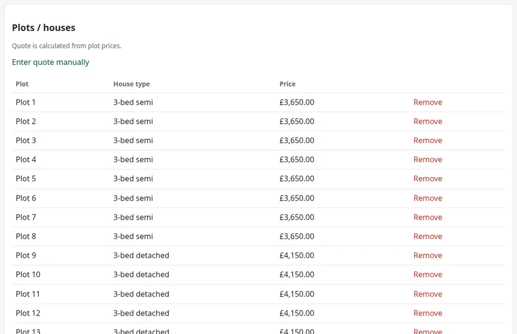Remove Plot 5 entry
The width and height of the screenshot is (517, 334).
click(427, 179)
